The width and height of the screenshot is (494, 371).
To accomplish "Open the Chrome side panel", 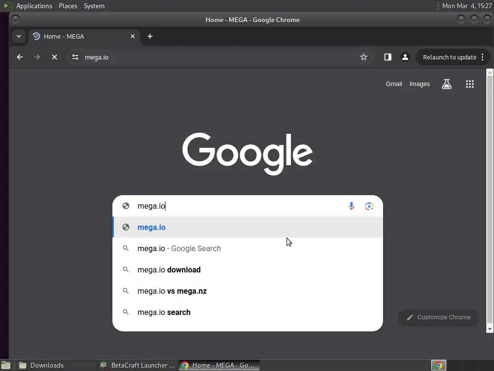I will pos(387,57).
